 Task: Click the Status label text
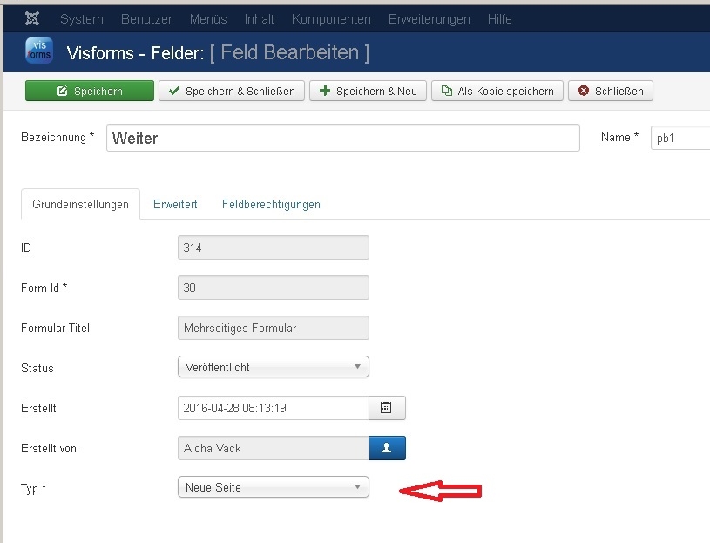[37, 368]
